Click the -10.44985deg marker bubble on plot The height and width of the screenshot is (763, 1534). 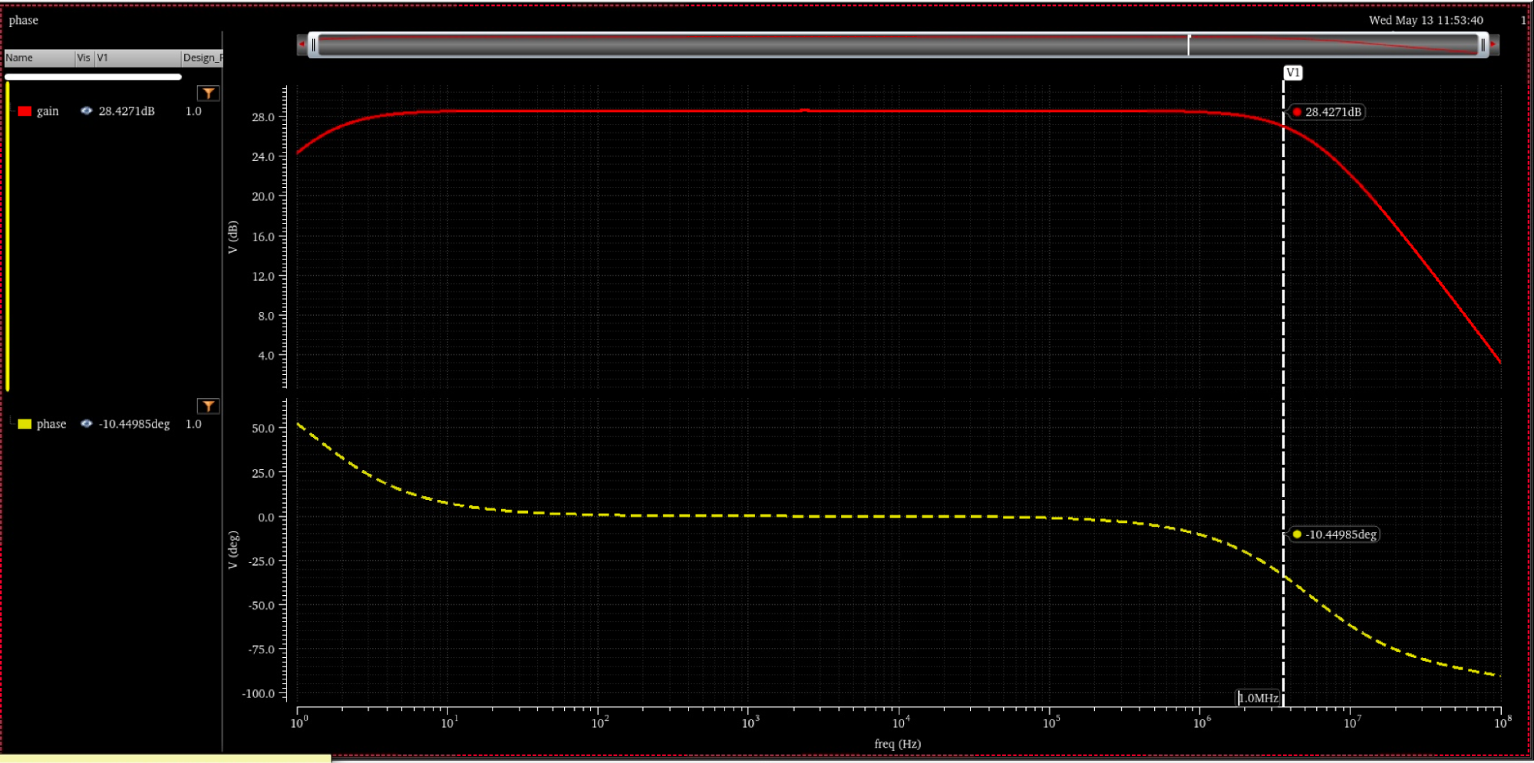[1334, 534]
